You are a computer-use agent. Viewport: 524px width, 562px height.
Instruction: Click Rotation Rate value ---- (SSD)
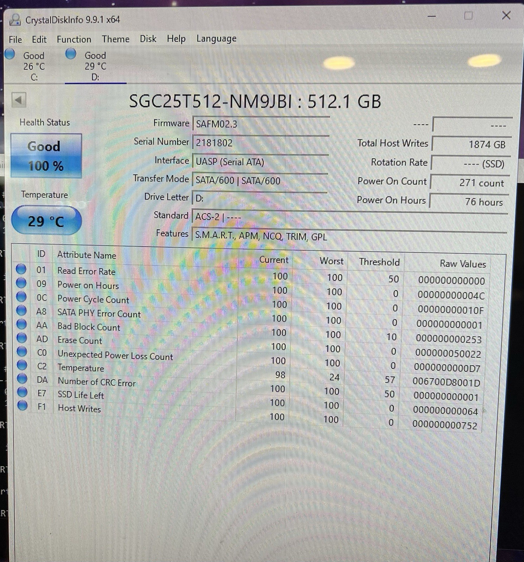pos(470,163)
